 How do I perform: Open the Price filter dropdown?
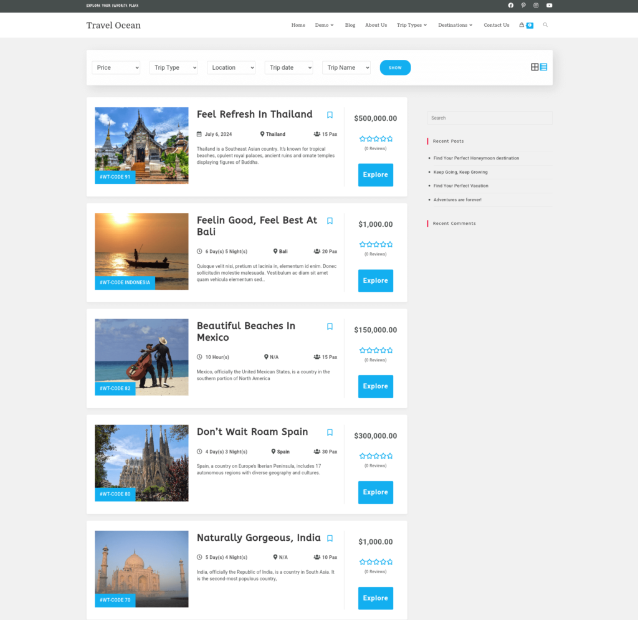[116, 67]
